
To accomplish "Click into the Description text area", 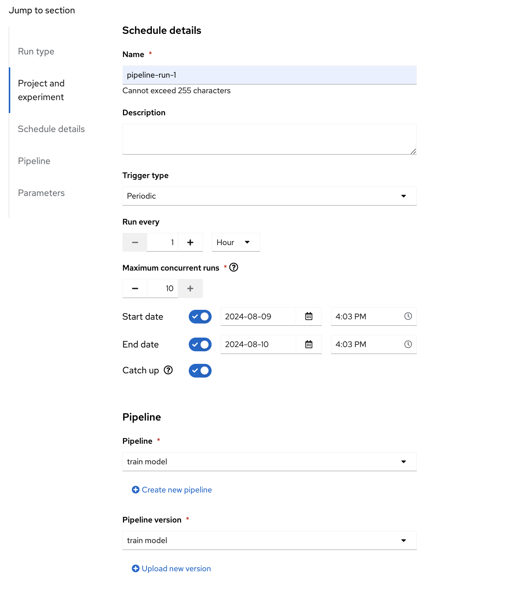I will click(269, 139).
